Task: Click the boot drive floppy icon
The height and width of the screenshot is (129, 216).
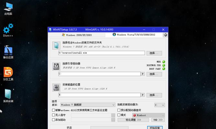Action: 56,66
